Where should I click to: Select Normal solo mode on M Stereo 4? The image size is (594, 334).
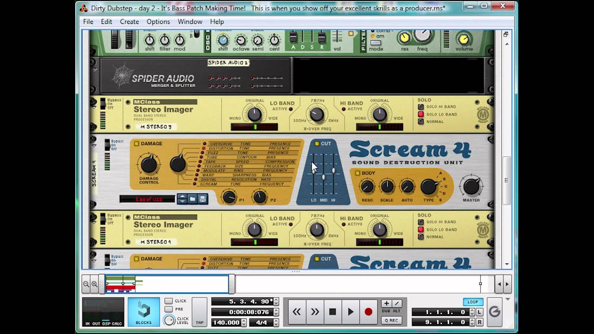coord(421,237)
